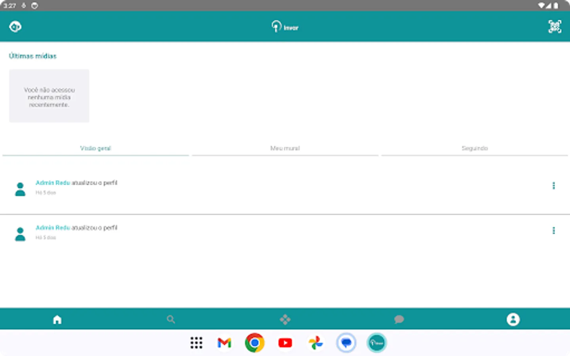Open options menu on the first Admin Redu post
The image size is (570, 356).
click(x=553, y=186)
